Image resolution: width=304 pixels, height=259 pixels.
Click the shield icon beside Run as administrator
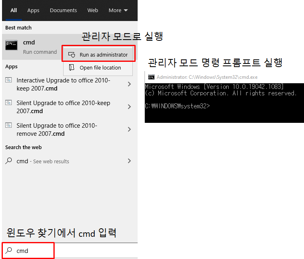tap(72, 55)
